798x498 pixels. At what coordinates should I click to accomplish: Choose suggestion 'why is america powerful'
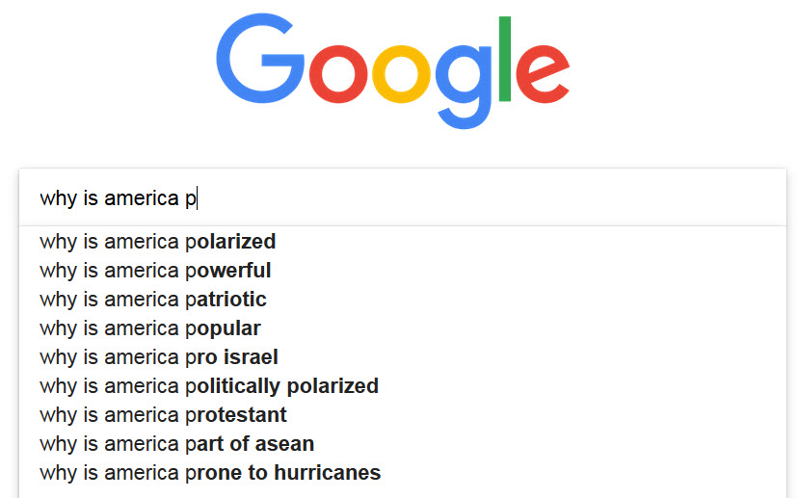coord(403,271)
